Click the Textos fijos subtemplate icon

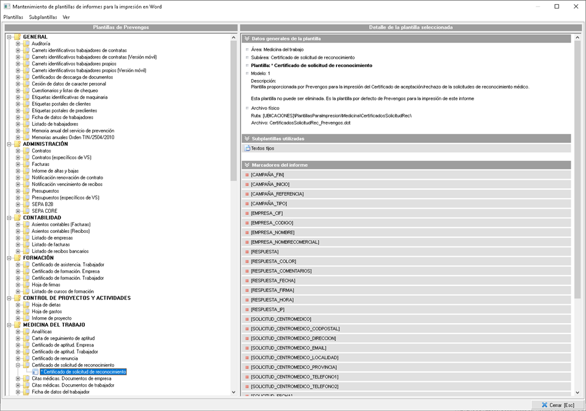[247, 148]
